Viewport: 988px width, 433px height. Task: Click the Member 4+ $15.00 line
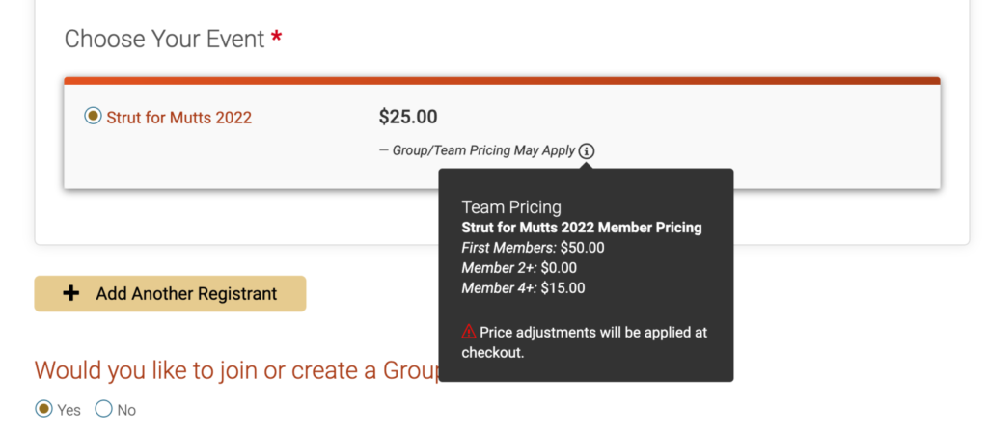coord(523,289)
